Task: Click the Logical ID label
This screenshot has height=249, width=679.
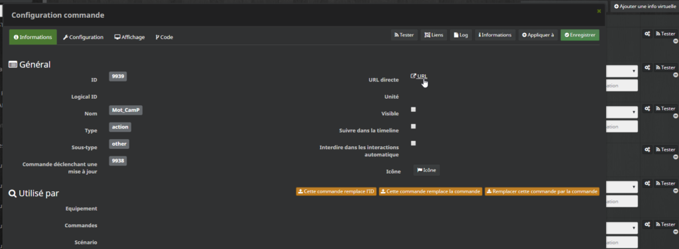Action: coord(84,97)
